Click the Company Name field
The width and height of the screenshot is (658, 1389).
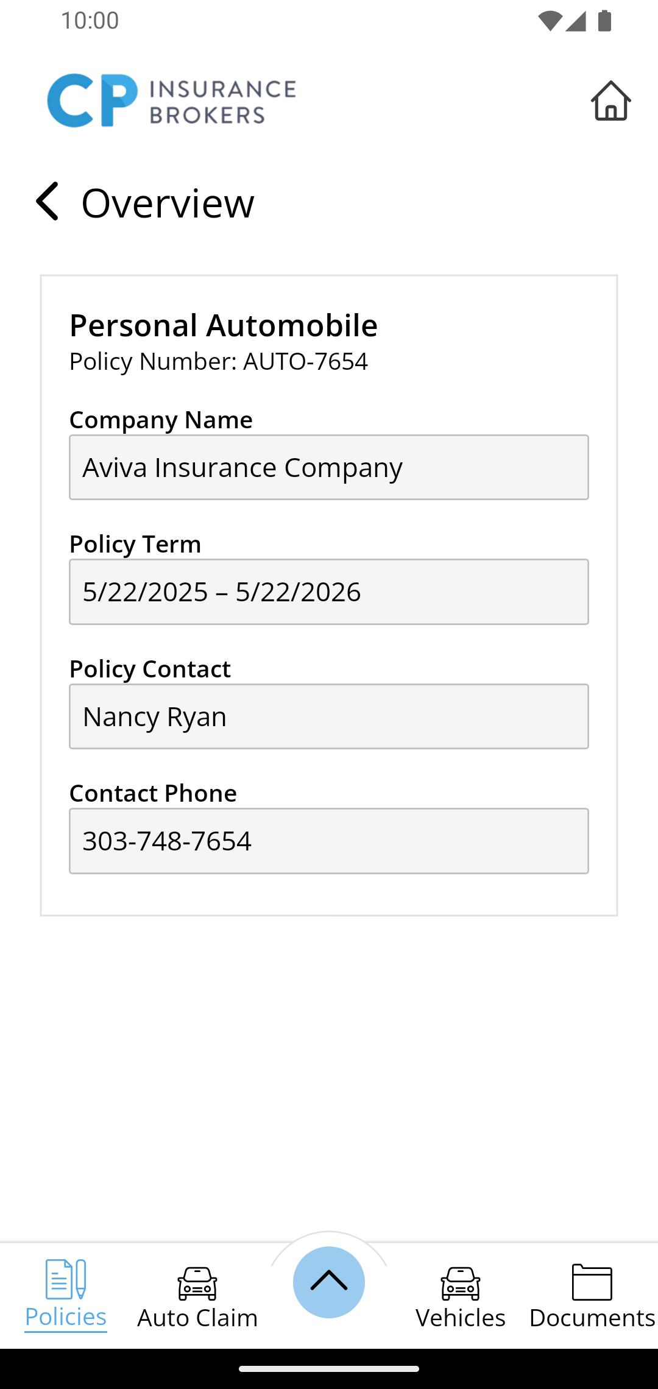click(329, 467)
